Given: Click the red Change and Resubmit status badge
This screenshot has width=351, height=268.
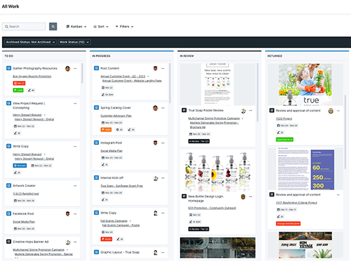Looking at the screenshot, I should 288,223.
